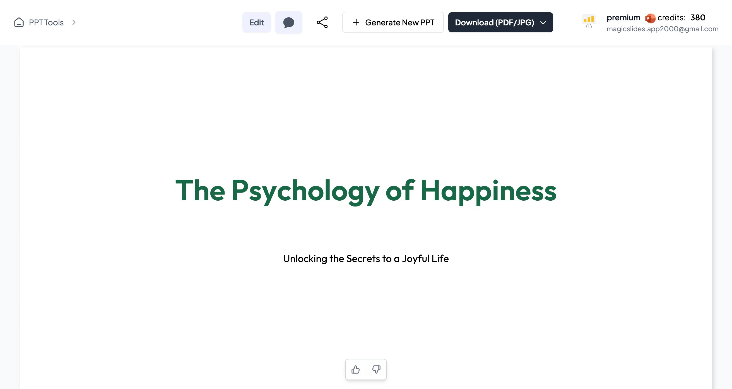Click Download (PDF/JPG) button
This screenshot has height=389, width=732.
[494, 23]
